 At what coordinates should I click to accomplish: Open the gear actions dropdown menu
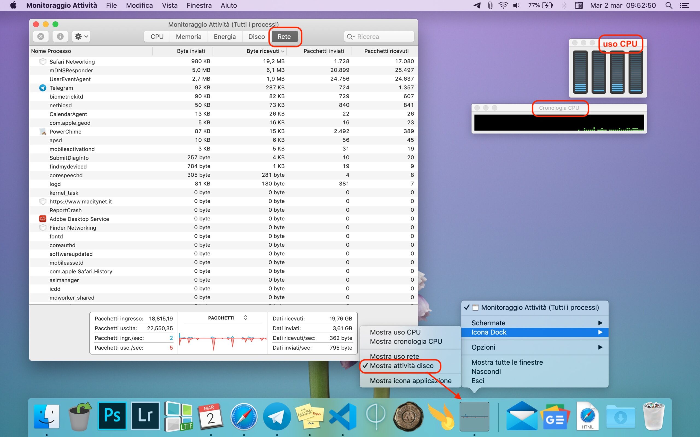(81, 36)
